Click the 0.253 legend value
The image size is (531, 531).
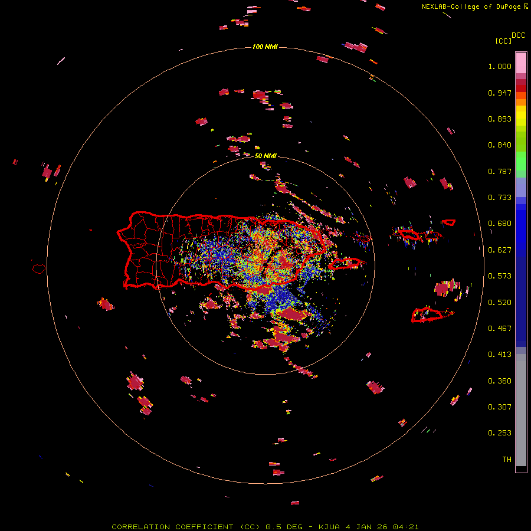(x=500, y=433)
